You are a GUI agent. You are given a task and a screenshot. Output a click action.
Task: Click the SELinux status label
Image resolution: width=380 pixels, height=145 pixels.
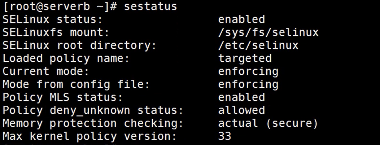point(53,19)
